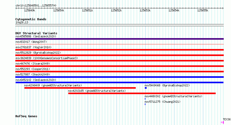Image resolution: width=231 pixels, height=125 pixels.
Task: Select the RefSeq Genes track title
Action: pos(26,116)
